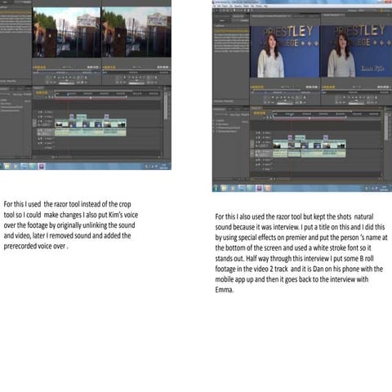Open the Clip menu in interview screenshot
The height and width of the screenshot is (392, 392).
[231, 6]
